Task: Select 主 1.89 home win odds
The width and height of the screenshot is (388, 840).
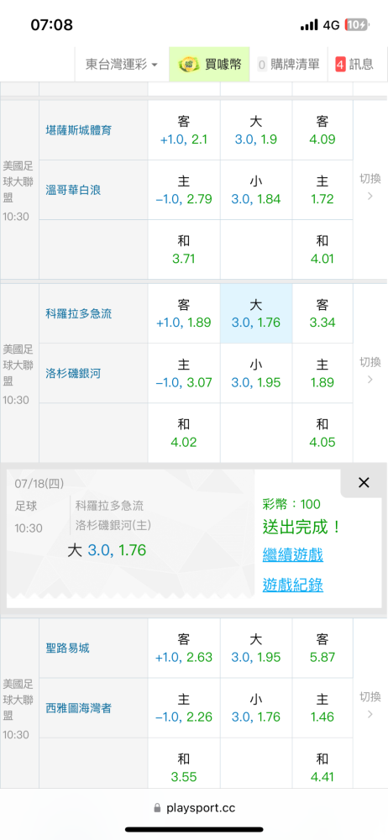Action: (x=322, y=374)
